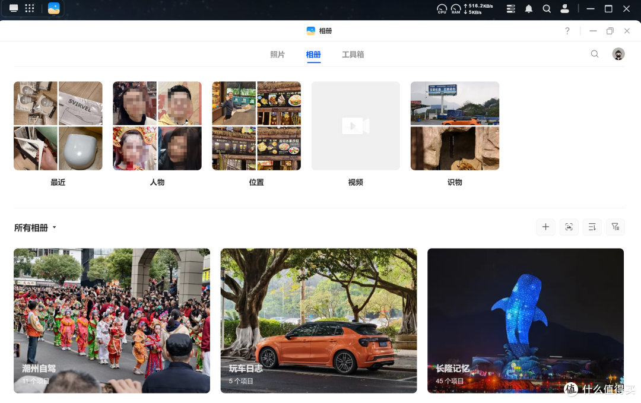Open the task manager list icon

[510, 8]
